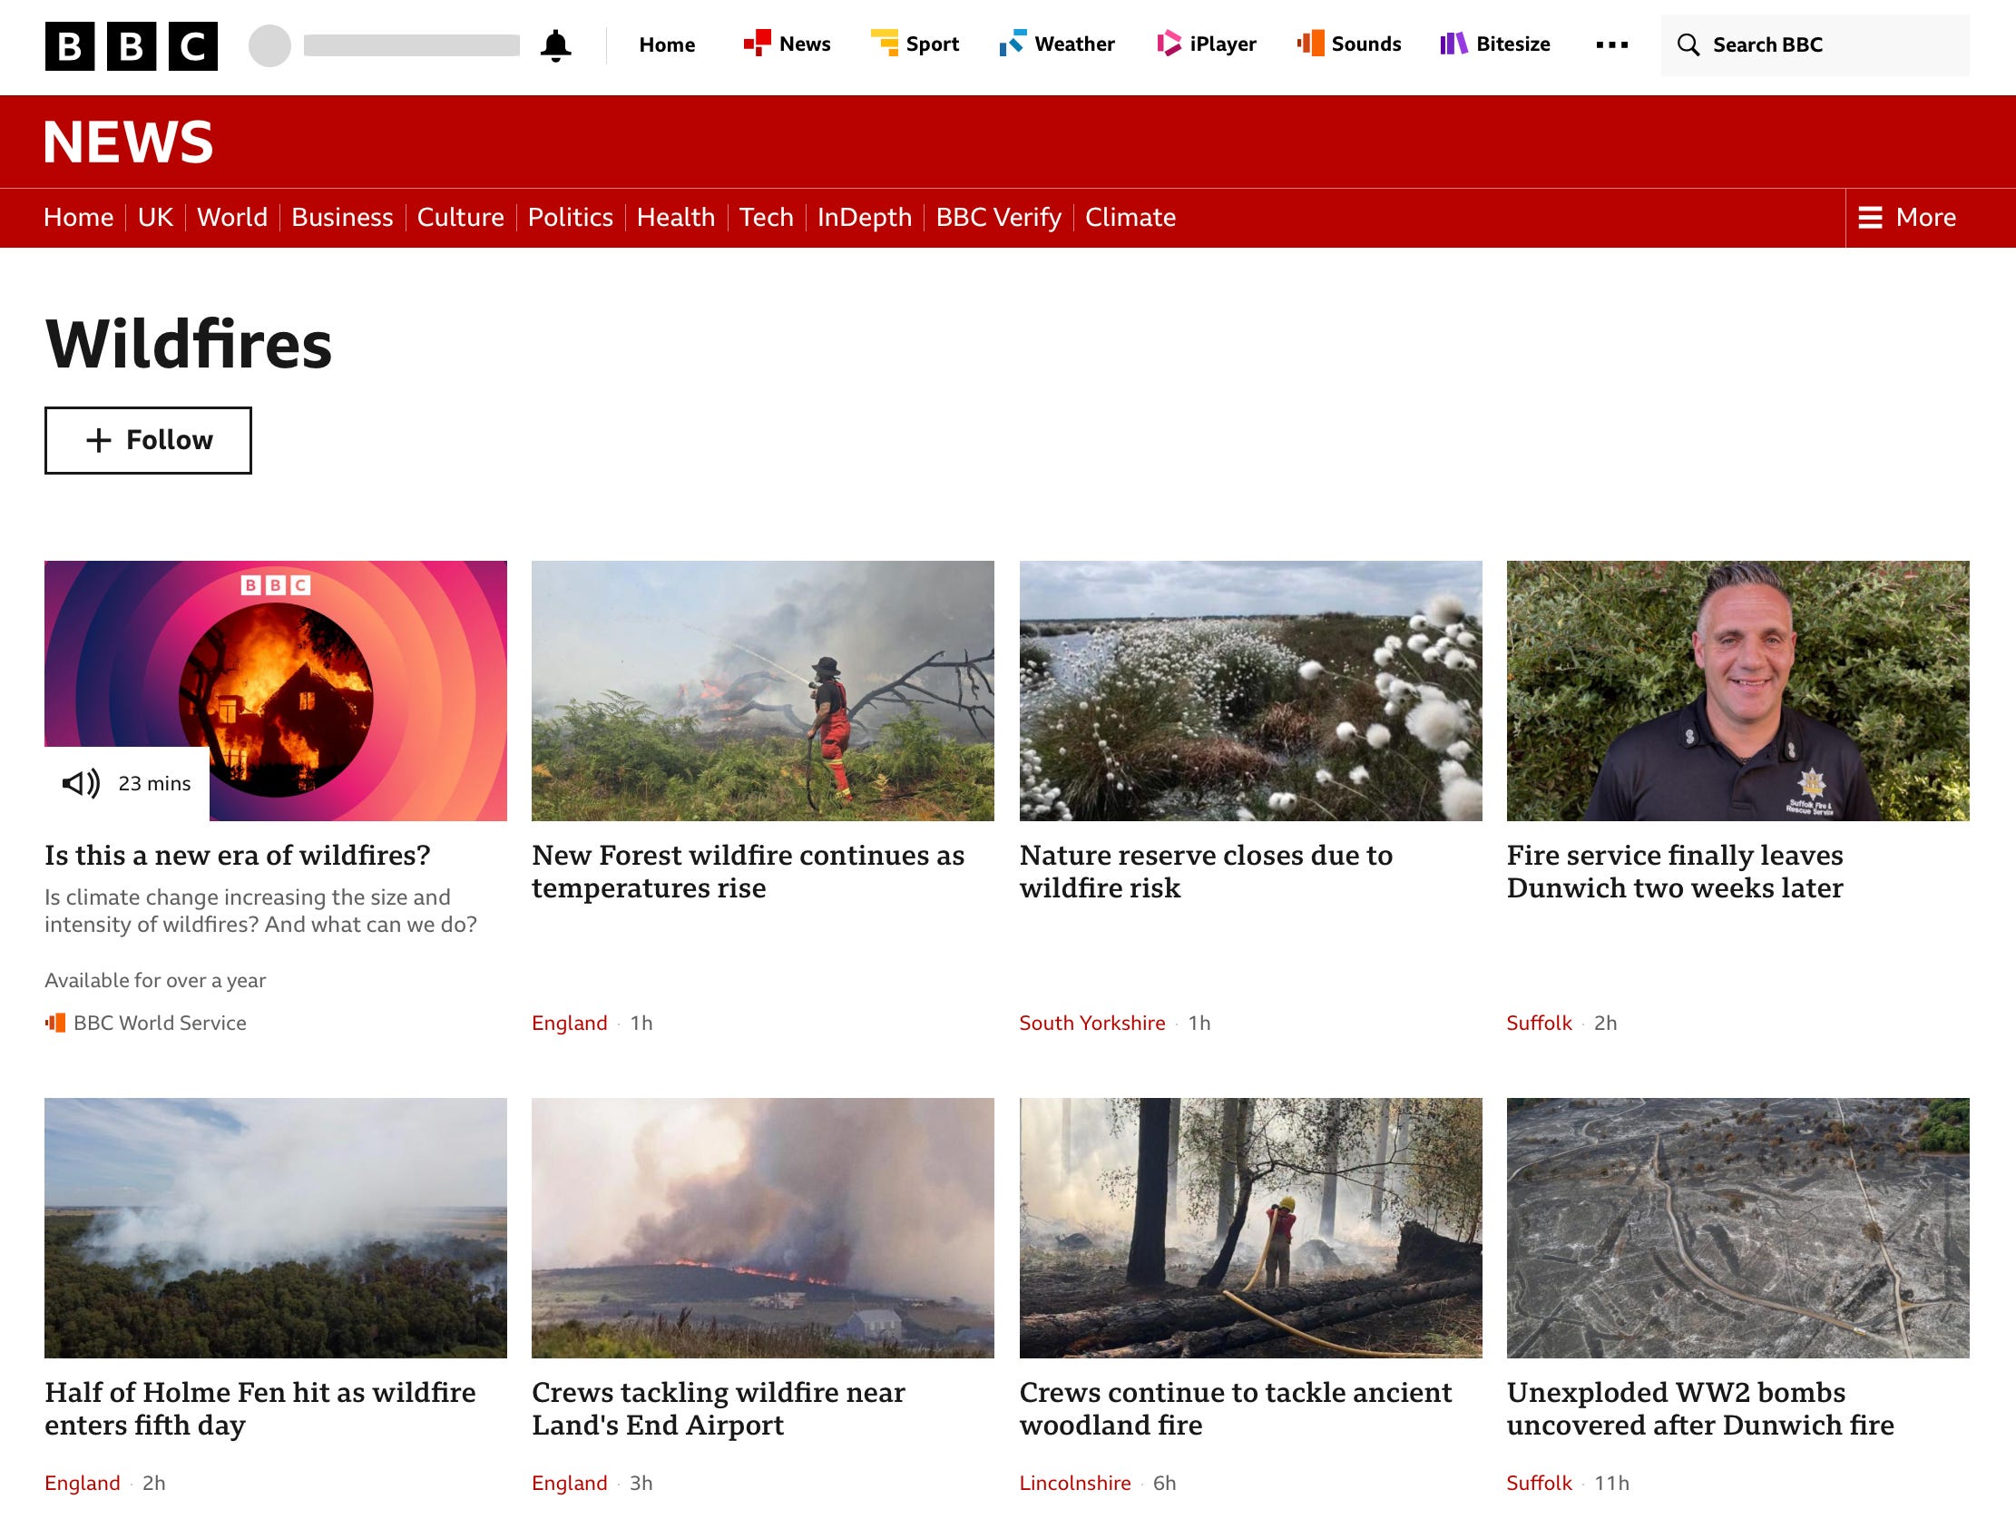Open 'Half of Holme Fen hit' story
The height and width of the screenshot is (1519, 2016).
(x=259, y=1408)
